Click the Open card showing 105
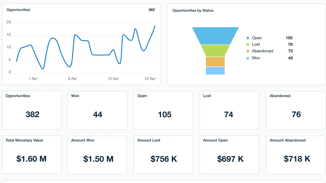Viewport: 326px width, 183px height. click(163, 110)
